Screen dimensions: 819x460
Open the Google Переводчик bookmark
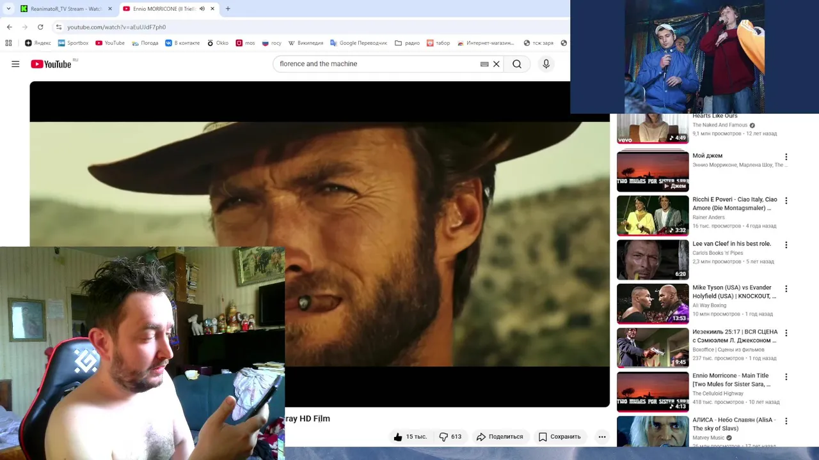click(358, 43)
